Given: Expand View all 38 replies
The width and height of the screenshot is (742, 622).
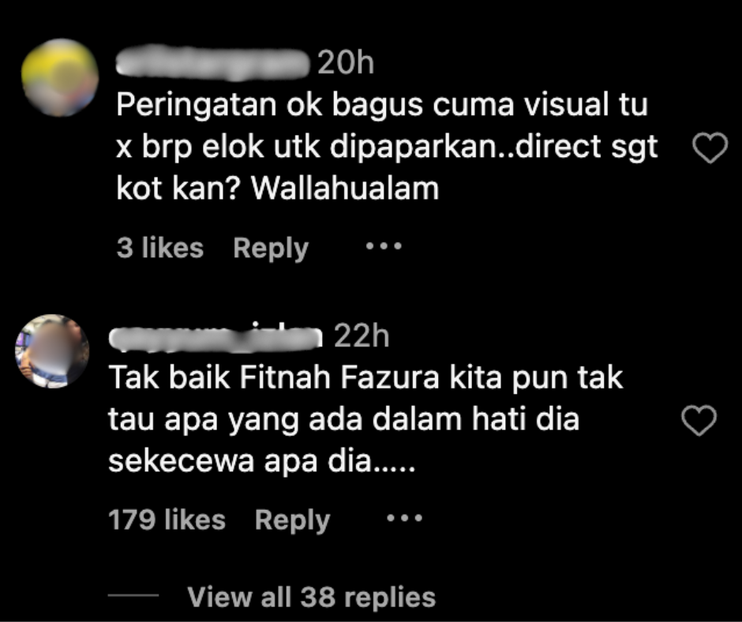Looking at the screenshot, I should 311,597.
